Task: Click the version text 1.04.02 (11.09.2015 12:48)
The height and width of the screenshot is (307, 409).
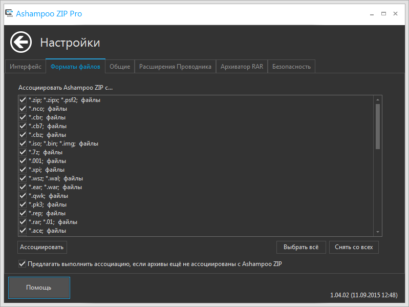Action: (x=364, y=295)
